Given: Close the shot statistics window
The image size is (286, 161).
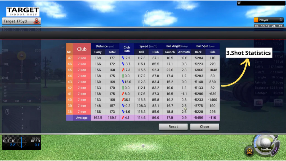Looking at the screenshot, I should pyautogui.click(x=204, y=127).
